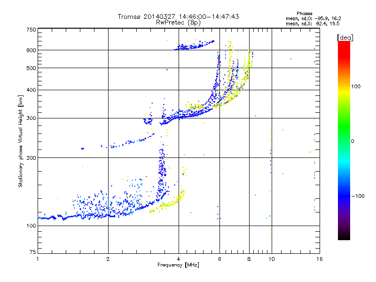
Task: Click the y-axis label '750'
Action: tap(31, 30)
